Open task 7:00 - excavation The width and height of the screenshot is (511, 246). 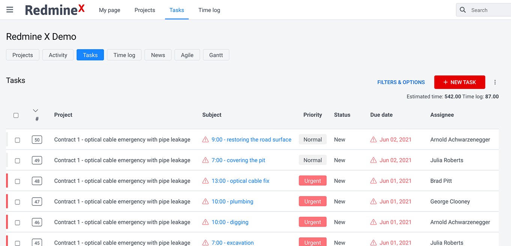233,243
